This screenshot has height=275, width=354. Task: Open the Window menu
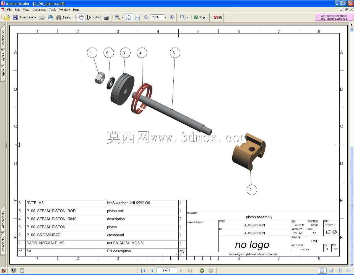click(64, 10)
